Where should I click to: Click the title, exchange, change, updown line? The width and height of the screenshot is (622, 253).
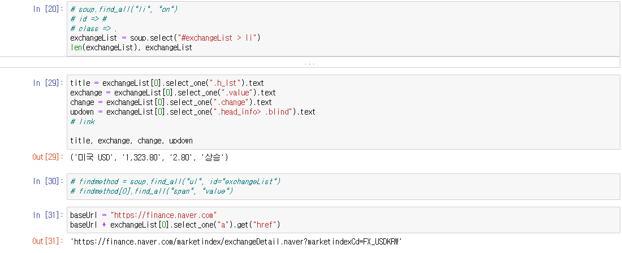(x=131, y=141)
